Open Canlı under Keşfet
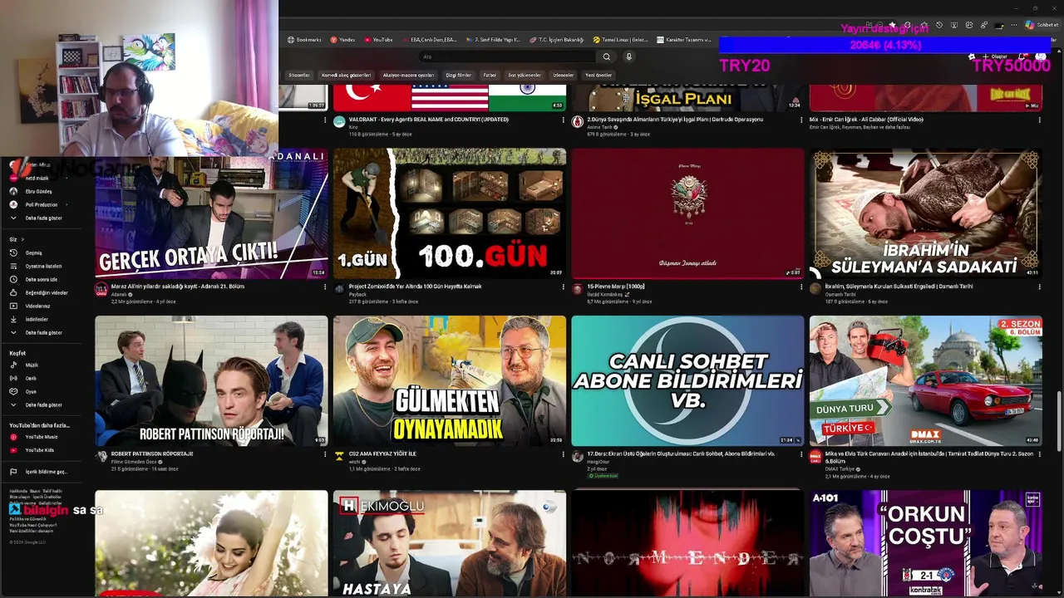Image resolution: width=1064 pixels, height=598 pixels. (31, 378)
